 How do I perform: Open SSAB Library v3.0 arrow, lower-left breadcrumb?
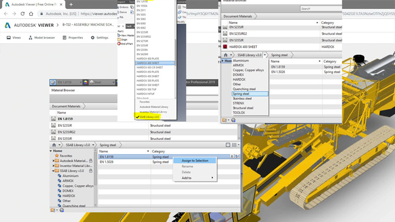[93, 145]
